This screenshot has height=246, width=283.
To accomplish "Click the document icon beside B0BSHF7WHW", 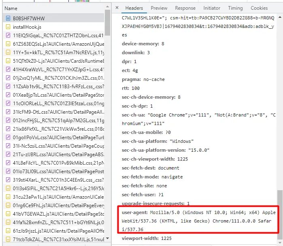I will point(8,18).
